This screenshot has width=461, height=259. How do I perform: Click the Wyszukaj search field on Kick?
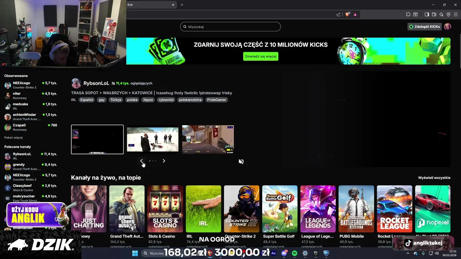pyautogui.click(x=230, y=27)
